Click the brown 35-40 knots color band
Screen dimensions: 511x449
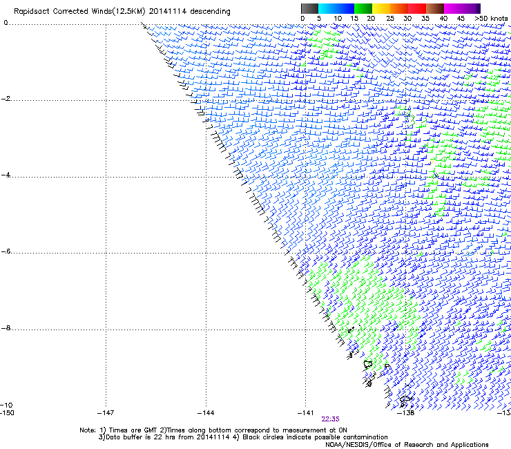click(x=435, y=8)
